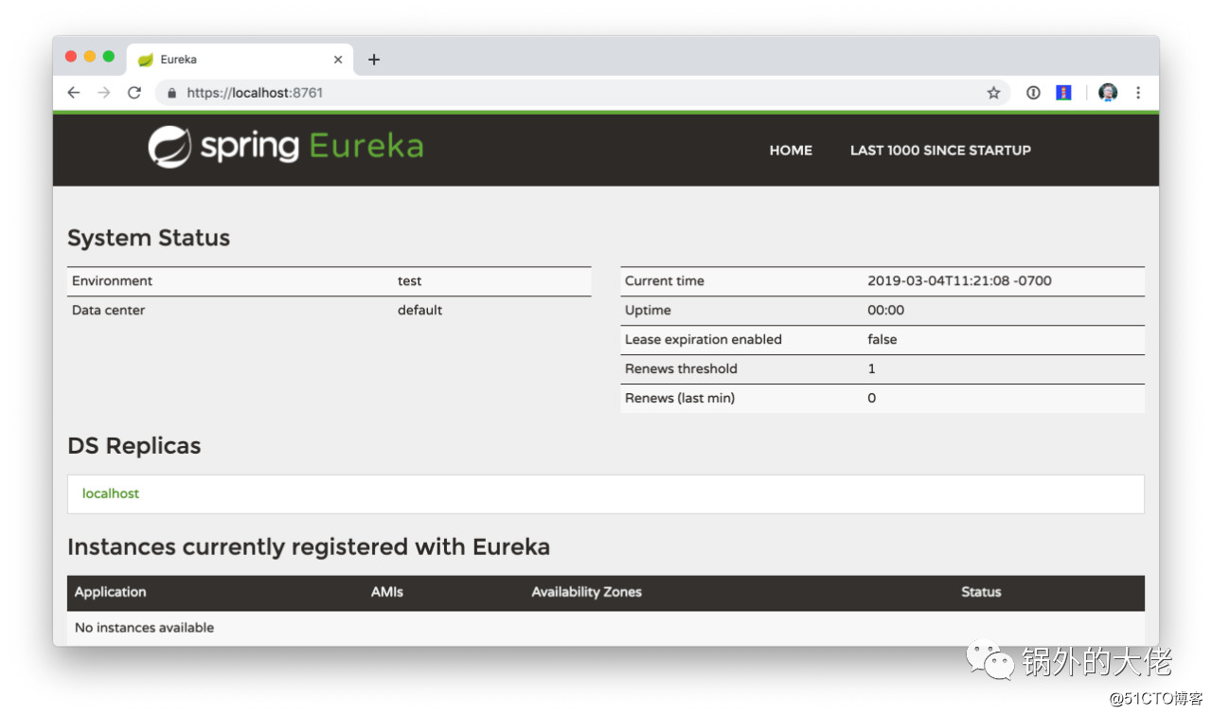
Task: Click the 'Current time' label
Action: (665, 281)
